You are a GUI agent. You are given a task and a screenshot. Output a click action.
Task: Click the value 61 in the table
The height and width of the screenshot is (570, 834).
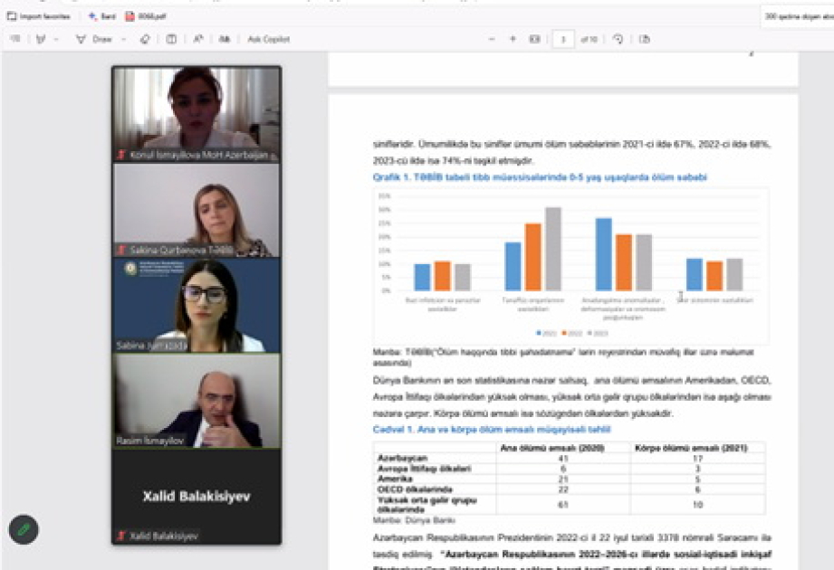pos(563,504)
